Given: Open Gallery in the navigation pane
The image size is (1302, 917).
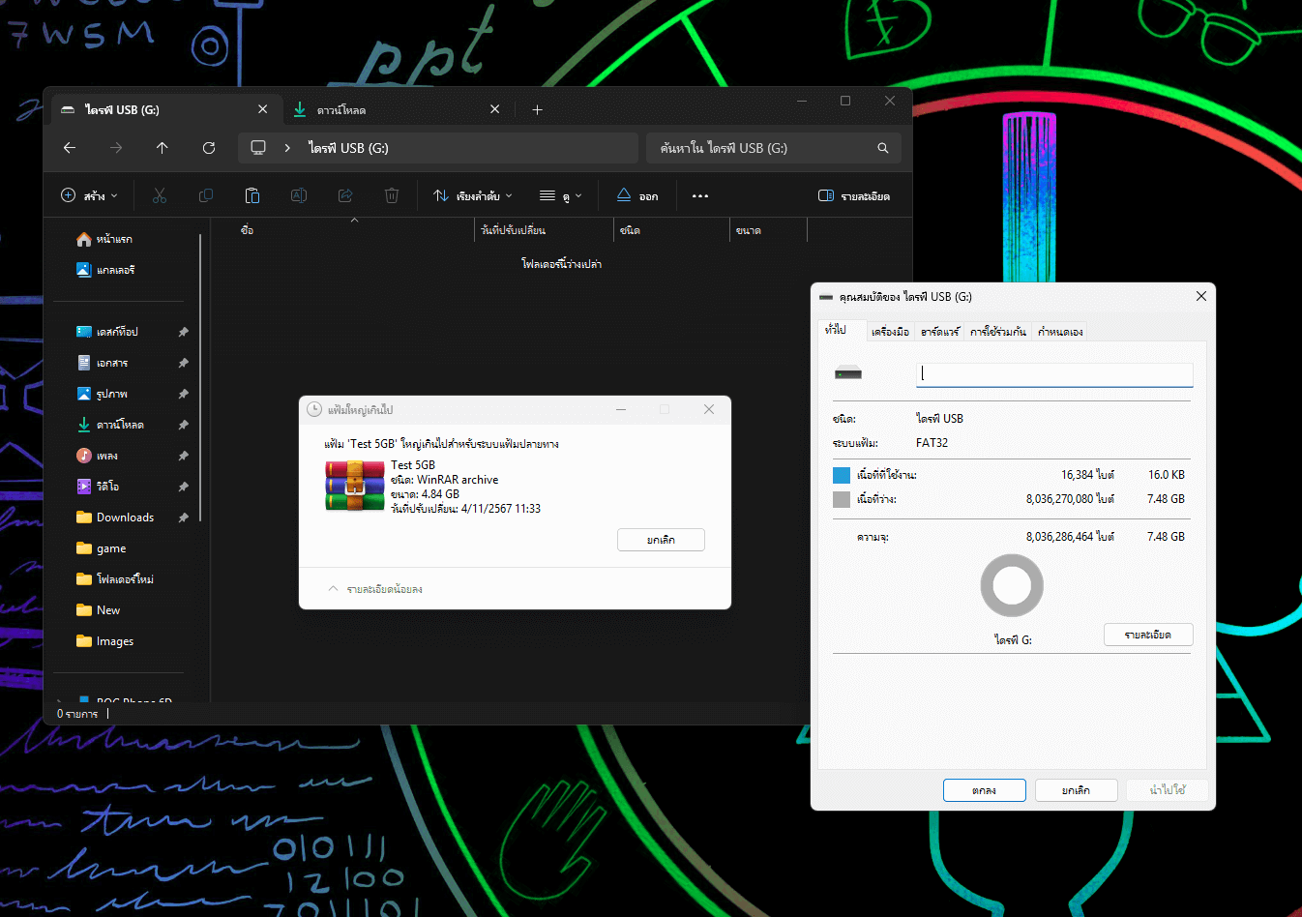Looking at the screenshot, I should tap(105, 270).
